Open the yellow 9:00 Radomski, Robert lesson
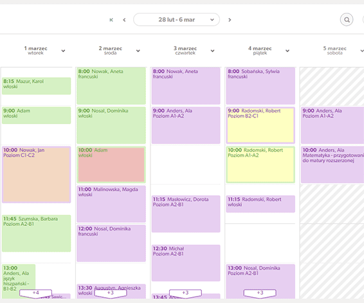The width and height of the screenshot is (364, 303). pos(260,125)
